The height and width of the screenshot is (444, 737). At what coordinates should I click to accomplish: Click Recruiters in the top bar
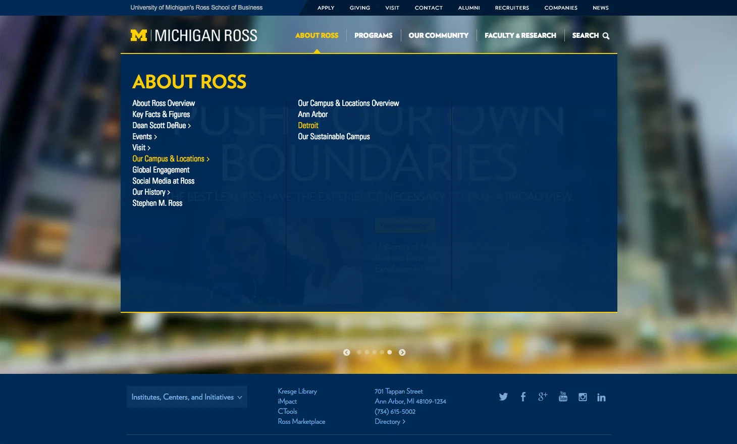[512, 8]
